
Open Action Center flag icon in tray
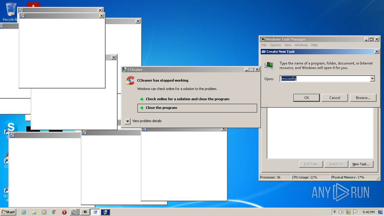(x=355, y=212)
